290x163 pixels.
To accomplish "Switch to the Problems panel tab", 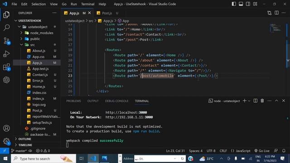I will pyautogui.click(x=73, y=101).
